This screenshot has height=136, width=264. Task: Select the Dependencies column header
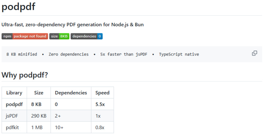pyautogui.click(x=71, y=93)
